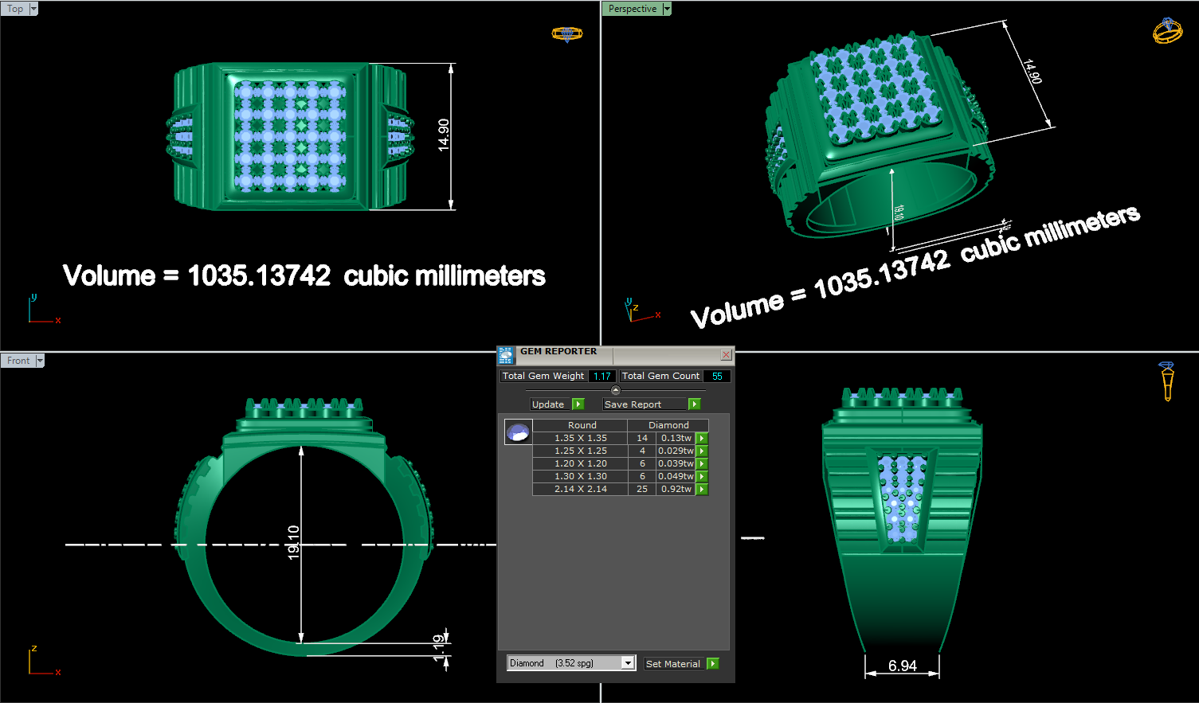Collapse the Gem Reporter header with the round handle
Viewport: 1199px width, 703px height.
(615, 390)
